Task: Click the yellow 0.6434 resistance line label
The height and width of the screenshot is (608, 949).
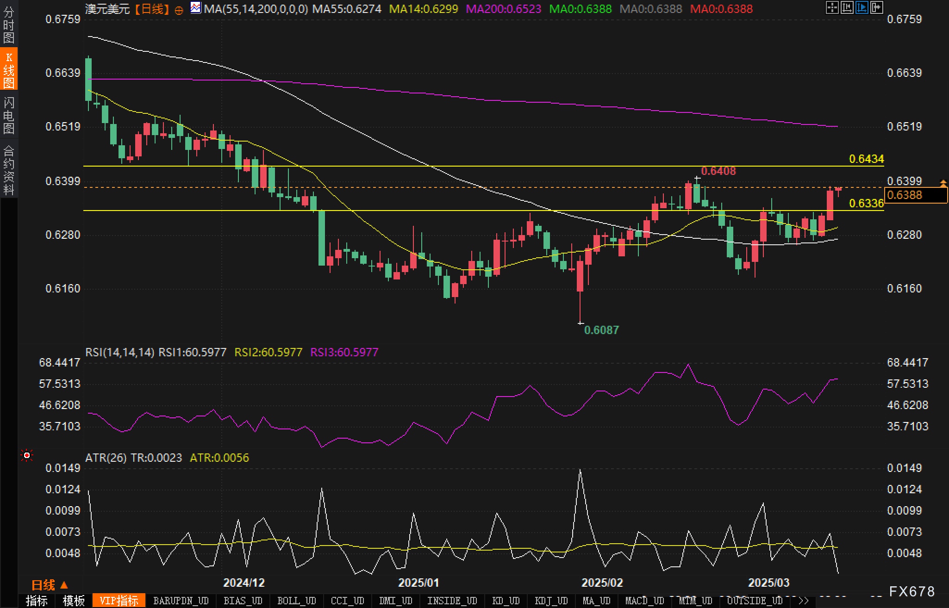Action: click(866, 159)
